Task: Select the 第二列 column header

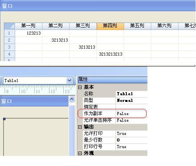Action: 56,26
